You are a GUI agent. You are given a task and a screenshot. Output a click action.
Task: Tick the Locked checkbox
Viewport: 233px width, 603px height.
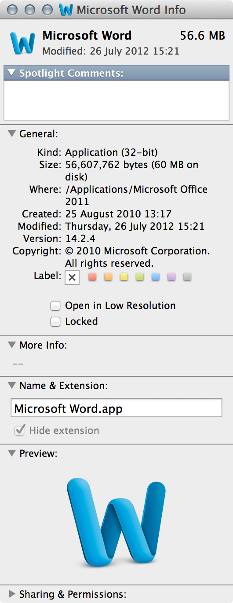pyautogui.click(x=55, y=322)
